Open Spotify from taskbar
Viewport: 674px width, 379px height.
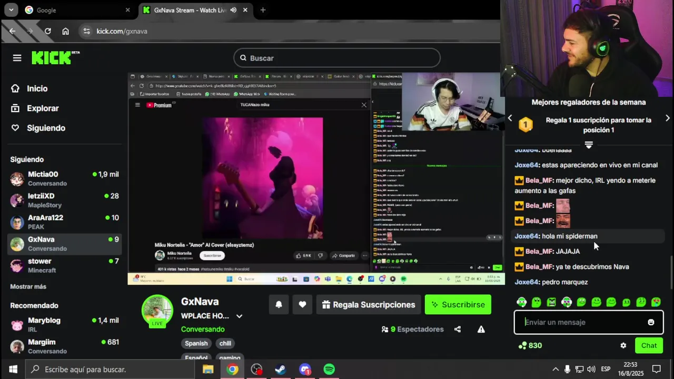(x=329, y=370)
